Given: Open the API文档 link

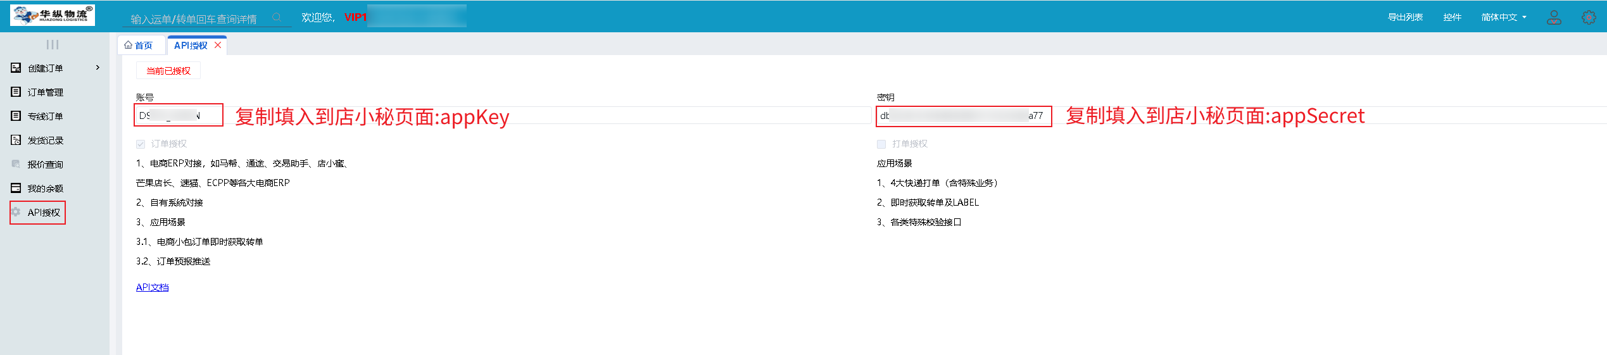Looking at the screenshot, I should [152, 287].
